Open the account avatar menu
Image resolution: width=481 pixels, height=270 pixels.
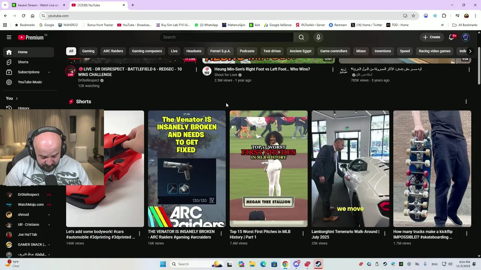[x=466, y=37]
